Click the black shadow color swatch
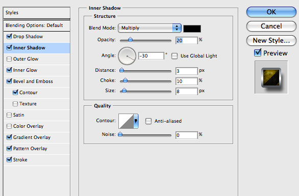The height and width of the screenshot is (196, 299). (192, 29)
